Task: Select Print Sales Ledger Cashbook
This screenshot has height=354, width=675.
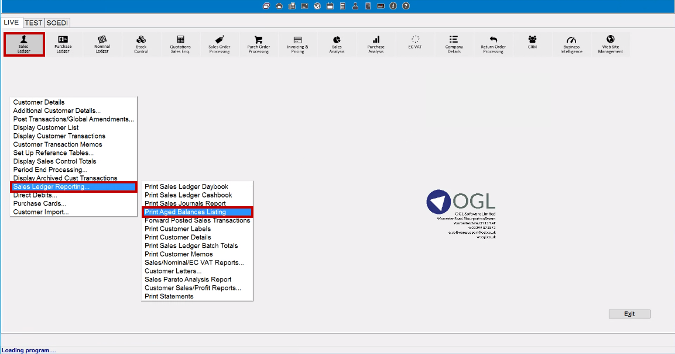Action: (197, 195)
